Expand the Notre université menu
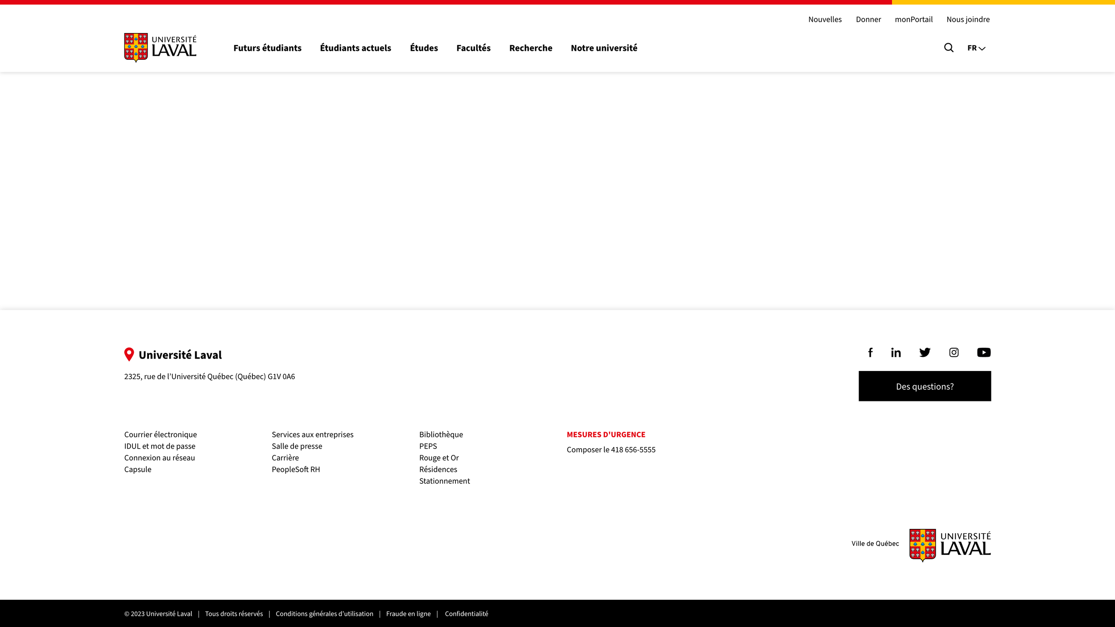 (x=603, y=48)
